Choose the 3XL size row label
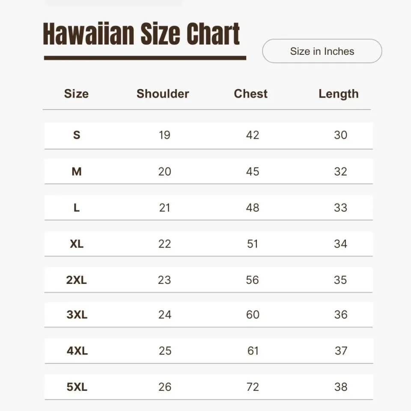 (77, 315)
